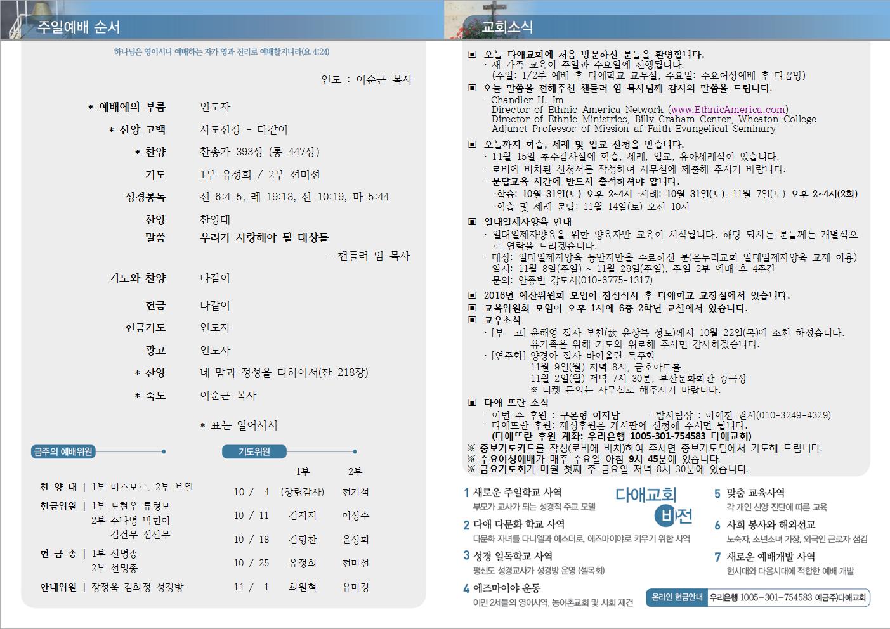Click the square bullet before 다애 뜨란 소식
890x629 pixels.
tap(471, 402)
